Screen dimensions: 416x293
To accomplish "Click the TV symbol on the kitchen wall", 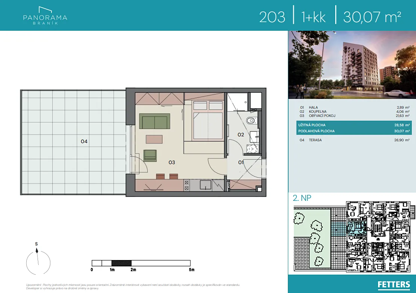I will (154, 187).
